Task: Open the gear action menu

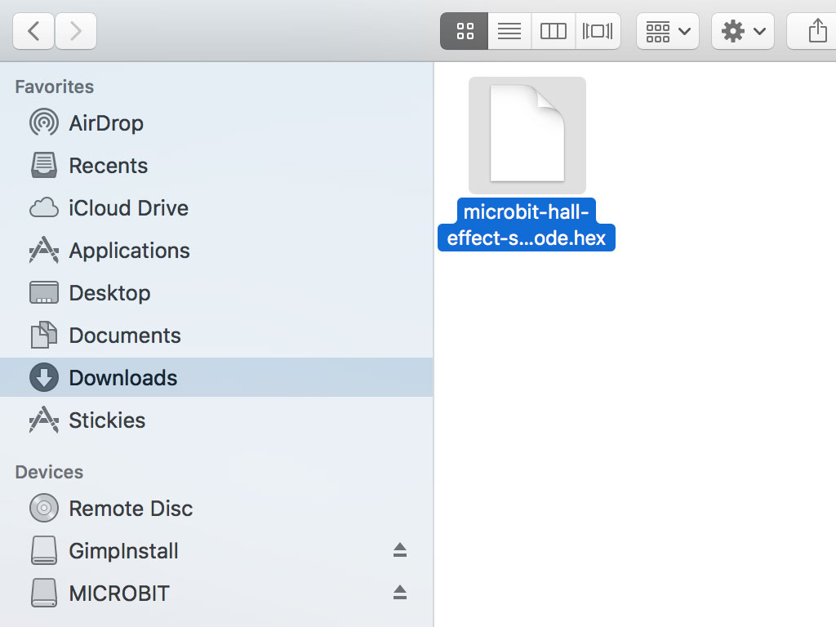Action: coord(743,31)
